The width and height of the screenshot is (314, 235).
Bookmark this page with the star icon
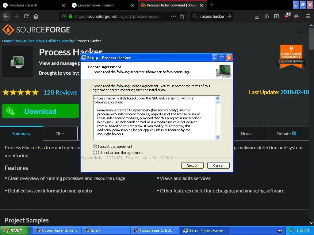coord(182,16)
